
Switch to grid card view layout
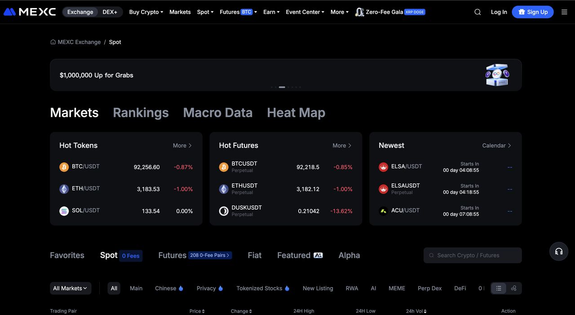(x=513, y=289)
